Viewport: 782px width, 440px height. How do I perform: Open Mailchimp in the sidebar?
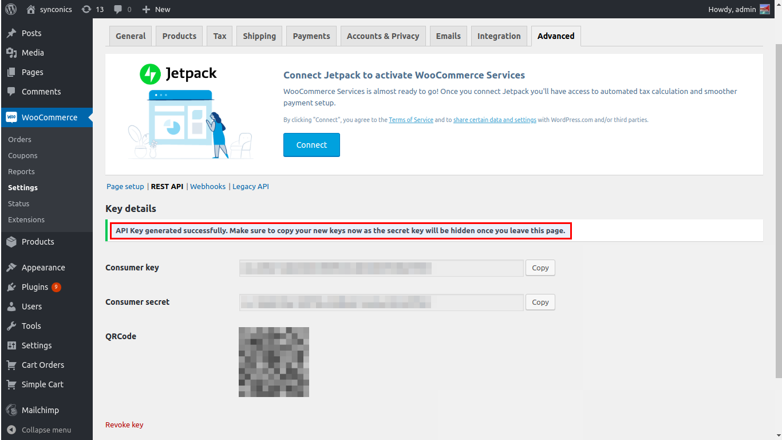(x=40, y=410)
